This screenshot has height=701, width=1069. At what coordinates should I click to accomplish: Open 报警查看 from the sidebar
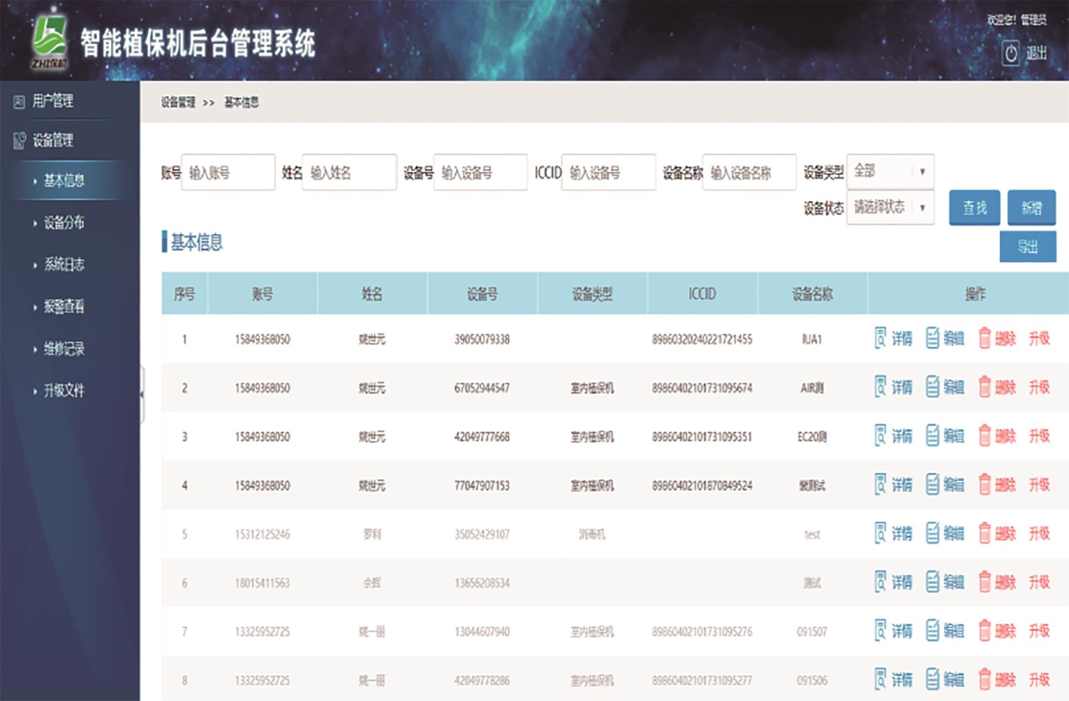click(64, 307)
